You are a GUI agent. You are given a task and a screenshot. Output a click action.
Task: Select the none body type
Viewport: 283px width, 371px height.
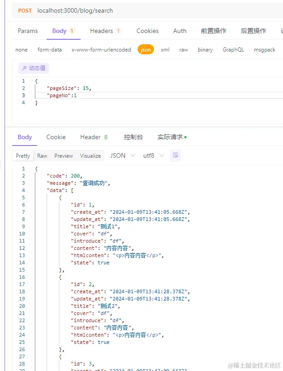pos(21,50)
